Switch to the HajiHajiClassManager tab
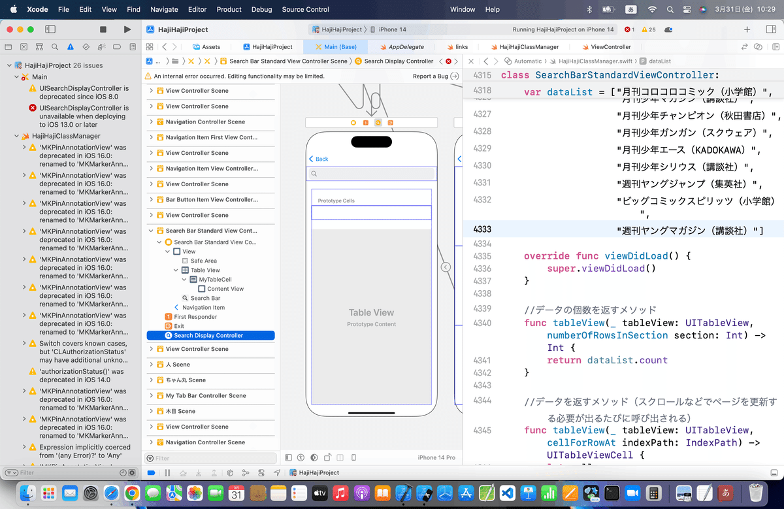The image size is (784, 509). (x=524, y=47)
